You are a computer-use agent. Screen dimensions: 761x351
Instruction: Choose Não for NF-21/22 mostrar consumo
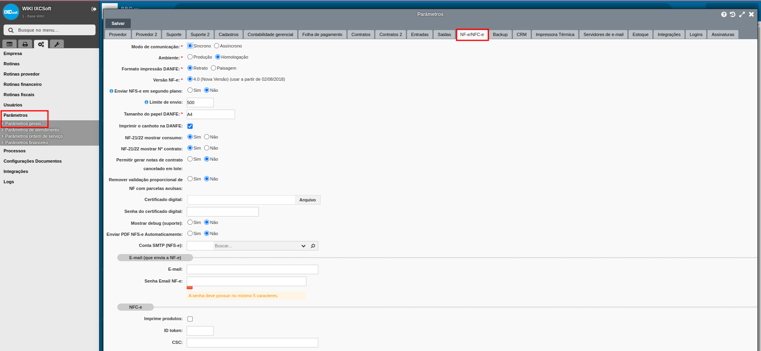click(x=207, y=137)
